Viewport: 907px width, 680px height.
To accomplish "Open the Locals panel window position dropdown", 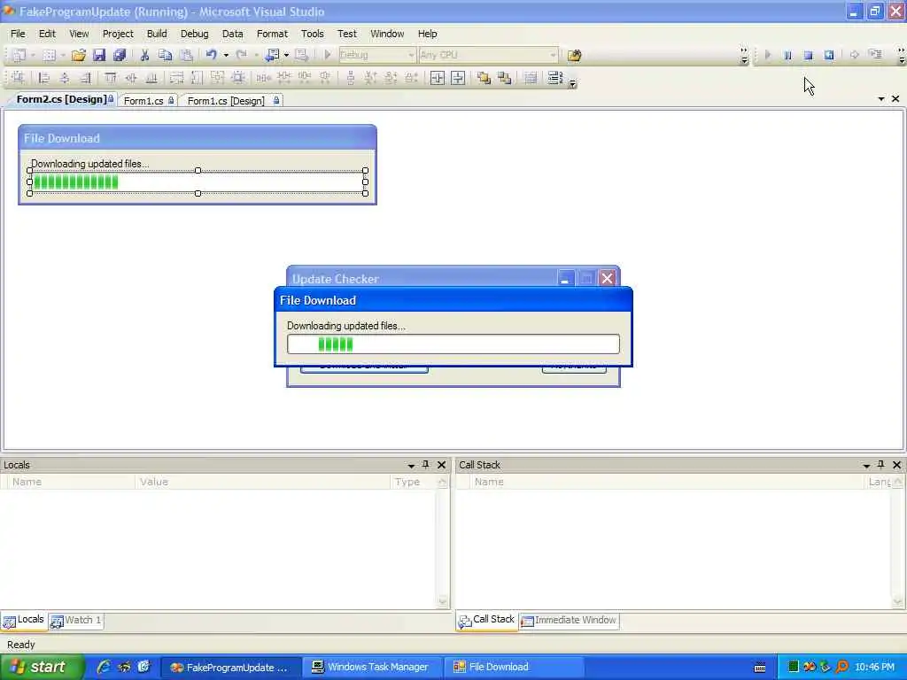I will coord(411,466).
